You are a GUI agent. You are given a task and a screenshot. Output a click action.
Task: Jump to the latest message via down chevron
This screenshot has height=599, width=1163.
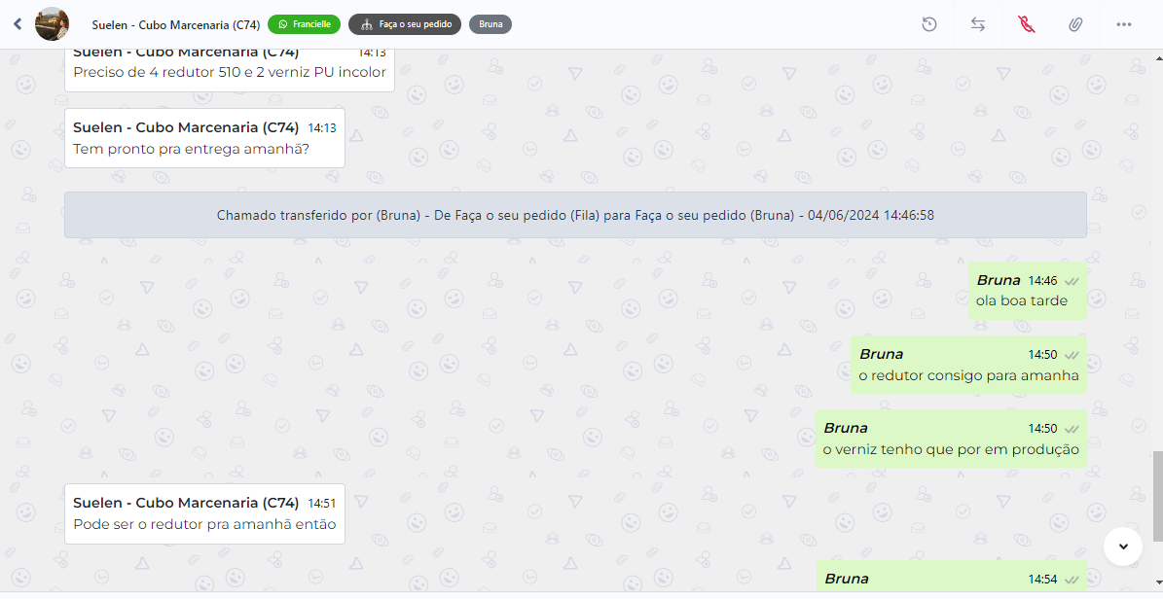pyautogui.click(x=1123, y=546)
